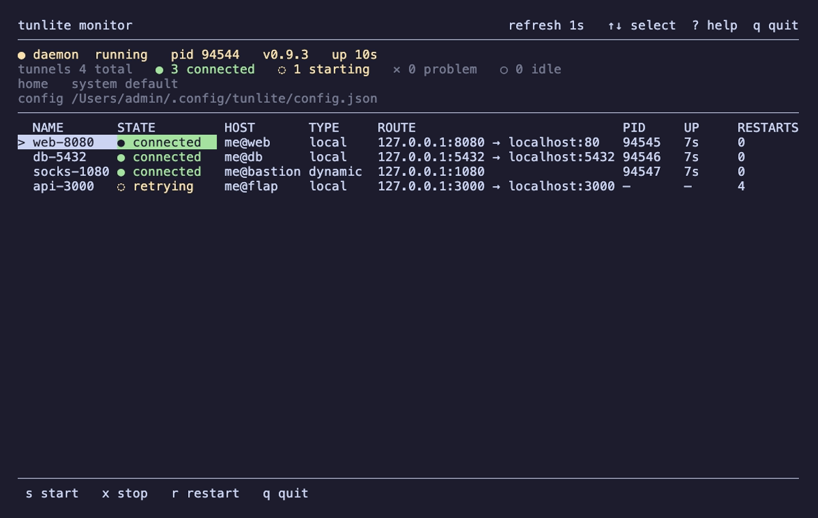Click the dotted circle beside "1 starting"
This screenshot has width=818, height=518.
pos(282,70)
